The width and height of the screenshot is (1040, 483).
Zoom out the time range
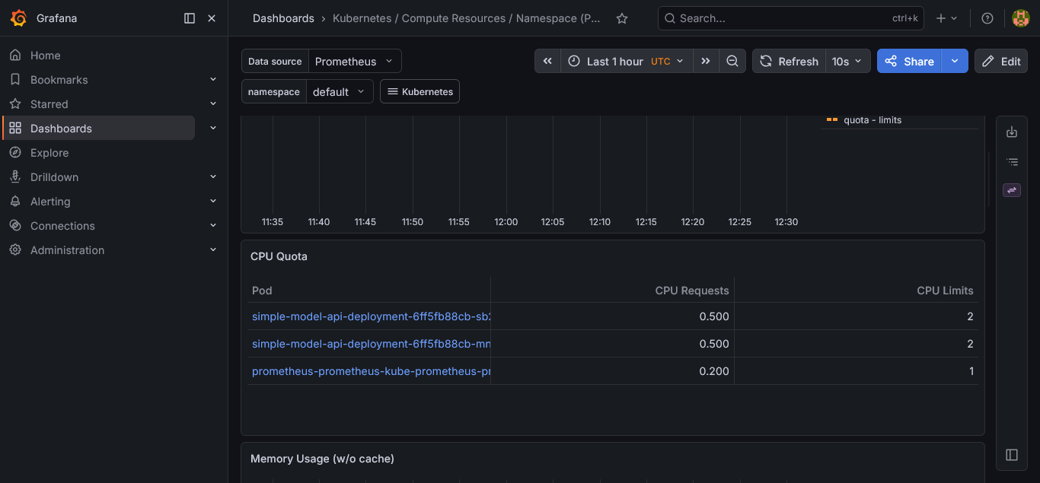point(732,62)
